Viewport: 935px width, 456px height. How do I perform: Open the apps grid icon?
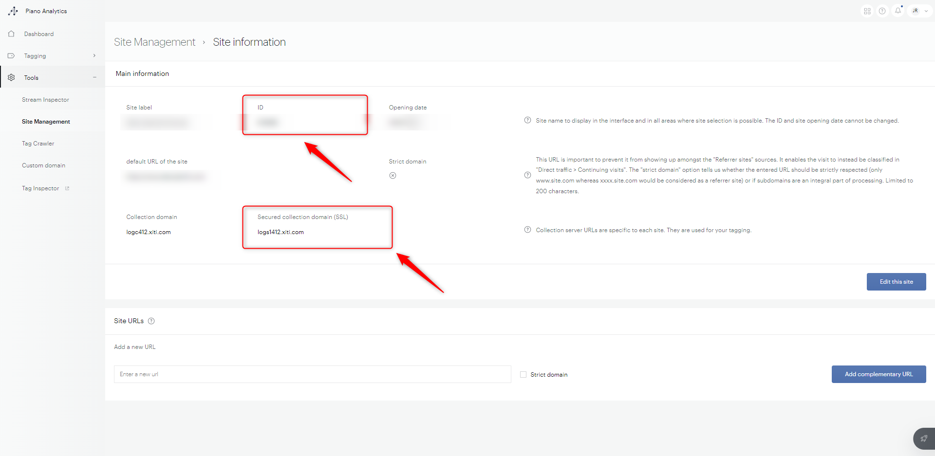(867, 11)
